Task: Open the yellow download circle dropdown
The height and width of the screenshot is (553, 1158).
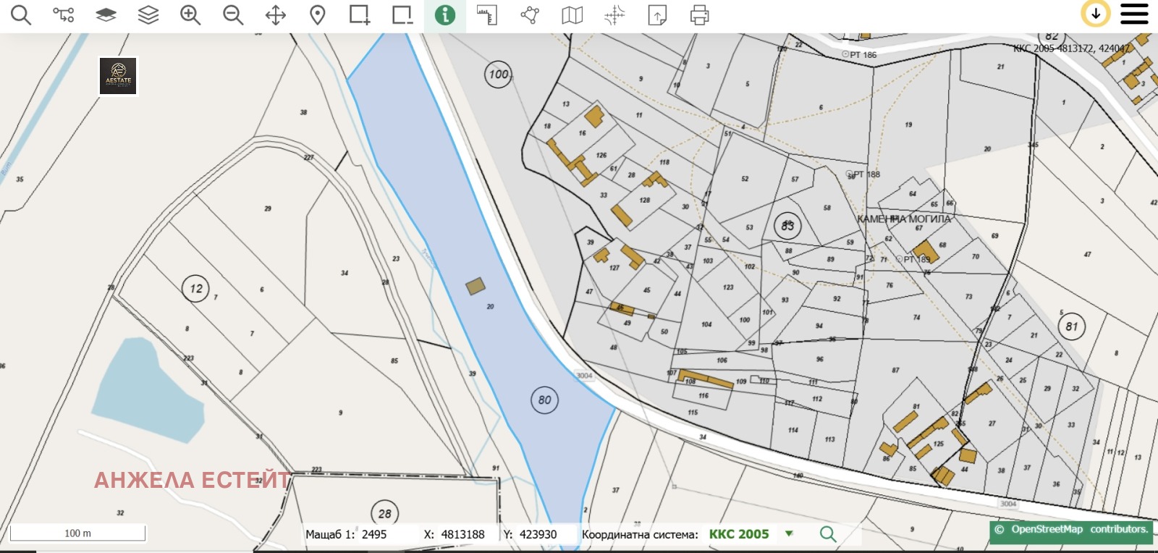Action: (x=1095, y=14)
